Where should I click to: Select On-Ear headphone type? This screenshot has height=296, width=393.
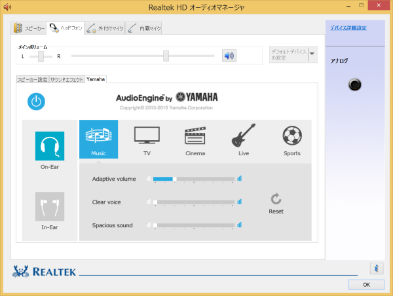[50, 146]
